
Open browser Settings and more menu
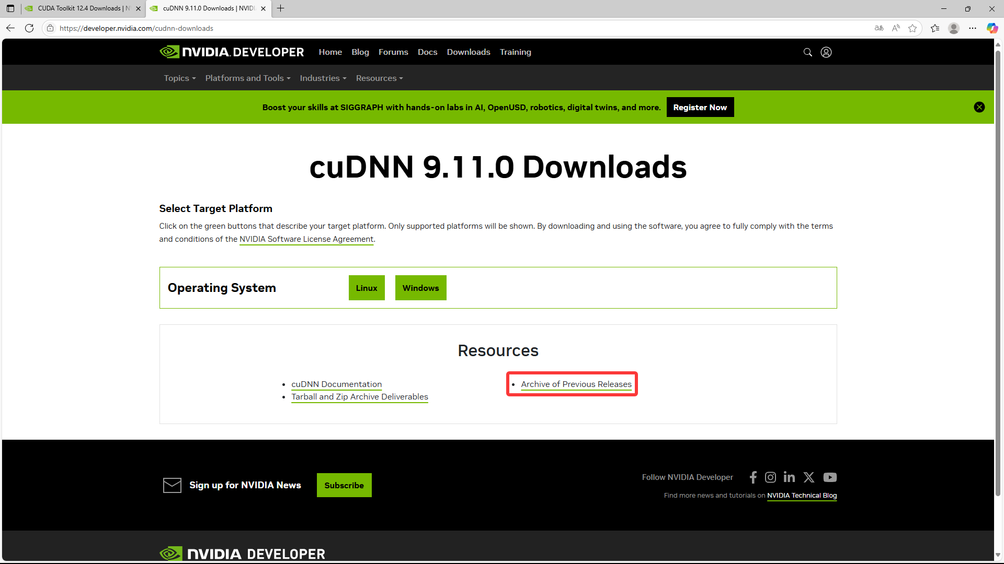click(973, 28)
